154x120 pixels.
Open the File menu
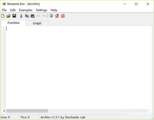click(x=4, y=10)
